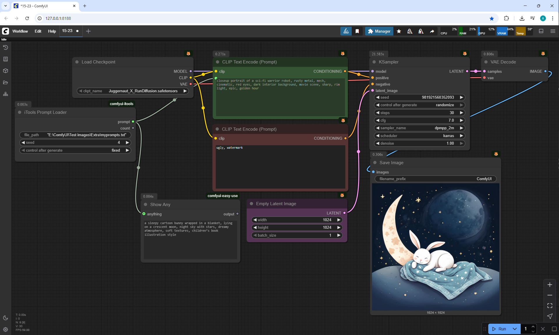Expand the Run button options chevron
559x335 pixels.
coord(515,329)
